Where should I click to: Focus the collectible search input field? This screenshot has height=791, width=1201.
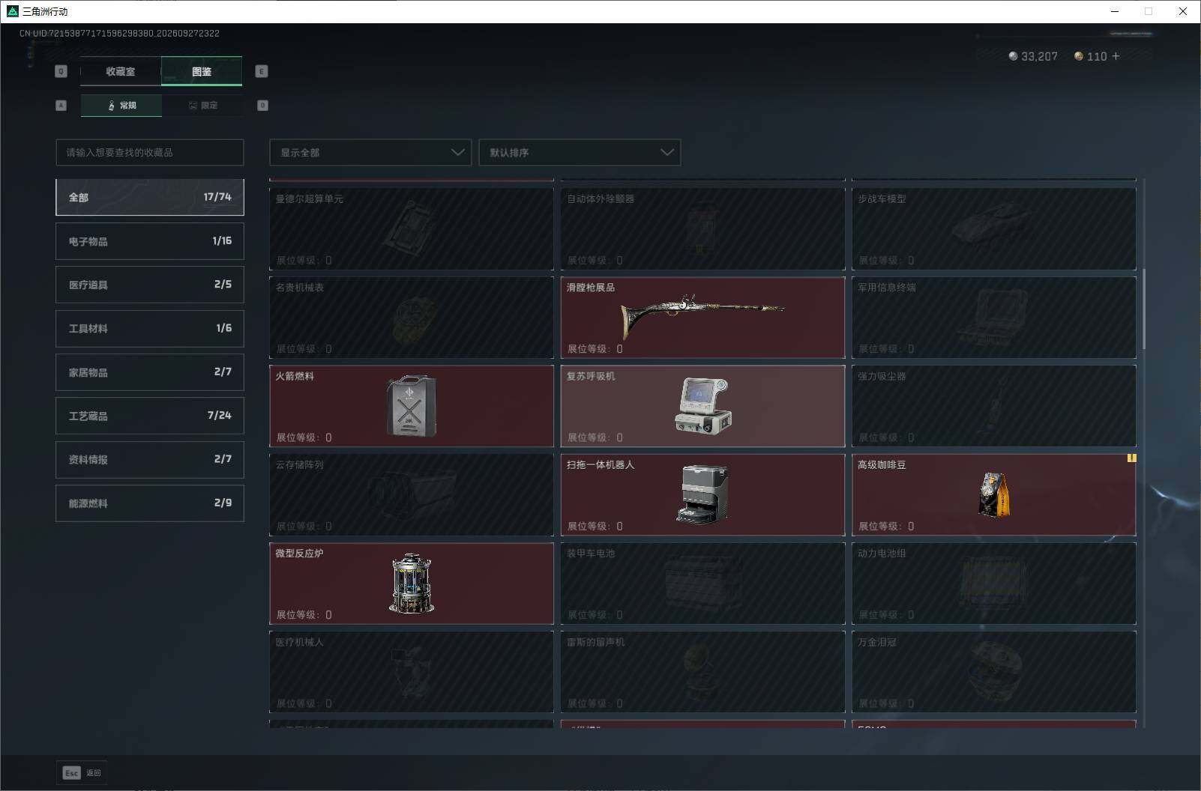(150, 152)
